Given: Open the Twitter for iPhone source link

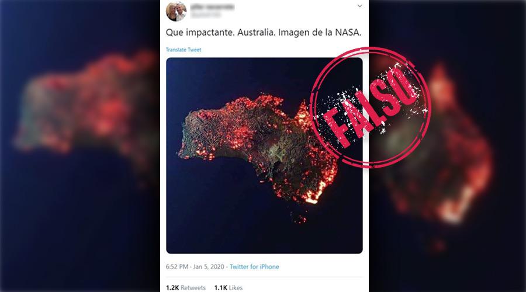Looking at the screenshot, I should tap(254, 267).
